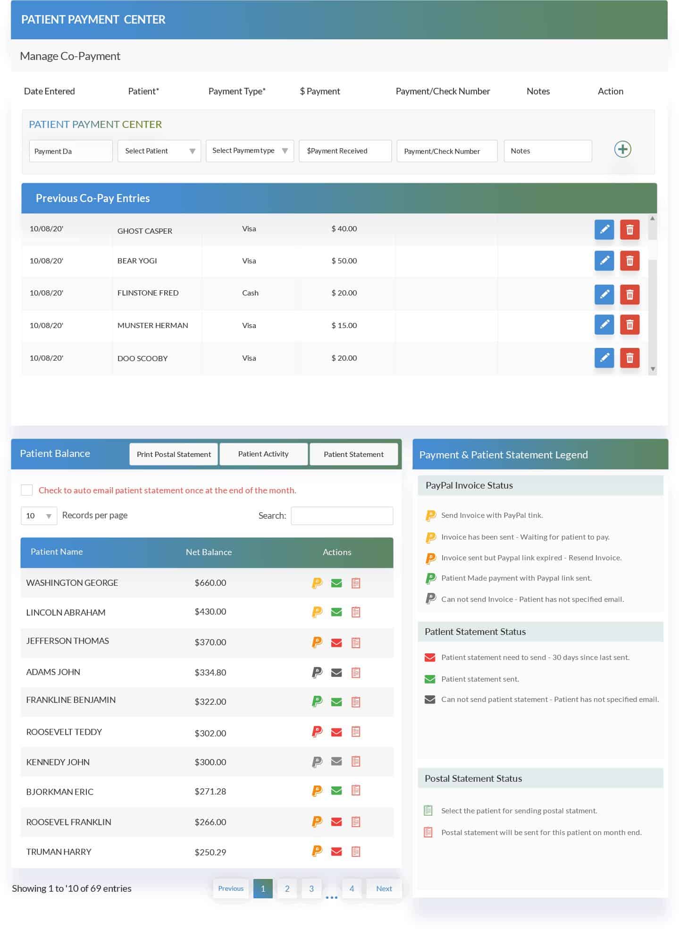The image size is (679, 929).
Task: Email statement to WASHINGTON GEORGE
Action: pos(336,583)
